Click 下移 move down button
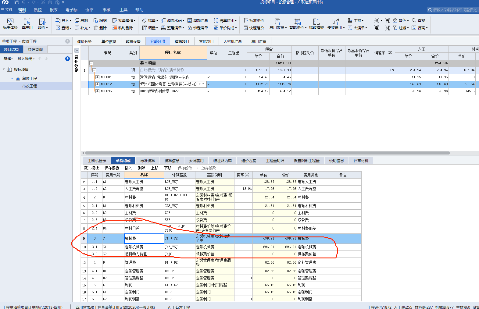 click(168, 168)
